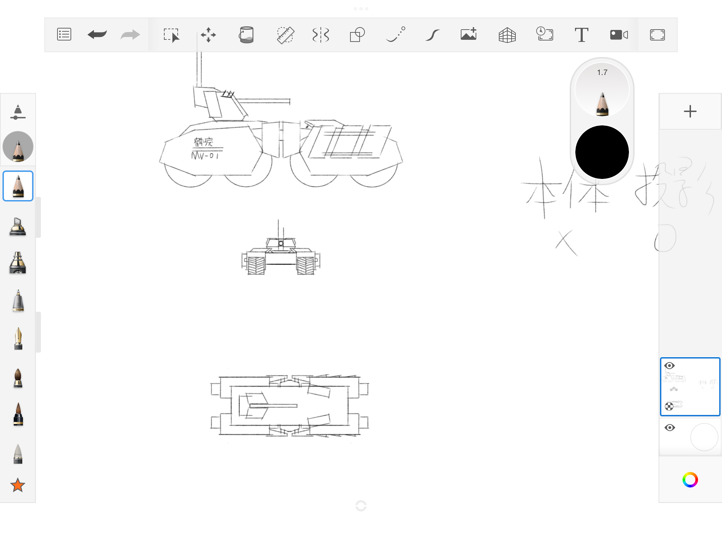Open the black color swatch puck
Screen dimensions: 722x541
point(602,152)
